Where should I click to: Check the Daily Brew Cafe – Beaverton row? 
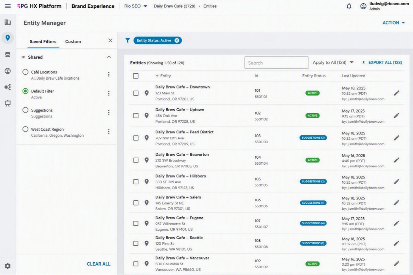click(136, 160)
